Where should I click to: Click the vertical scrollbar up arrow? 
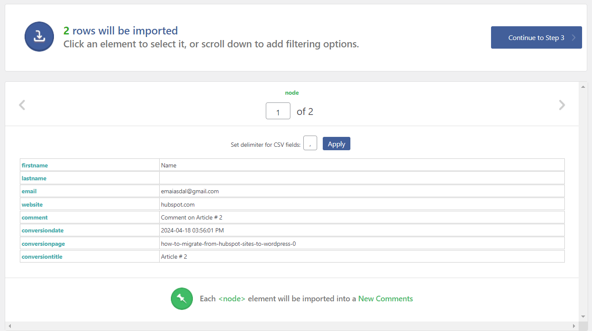click(x=583, y=86)
